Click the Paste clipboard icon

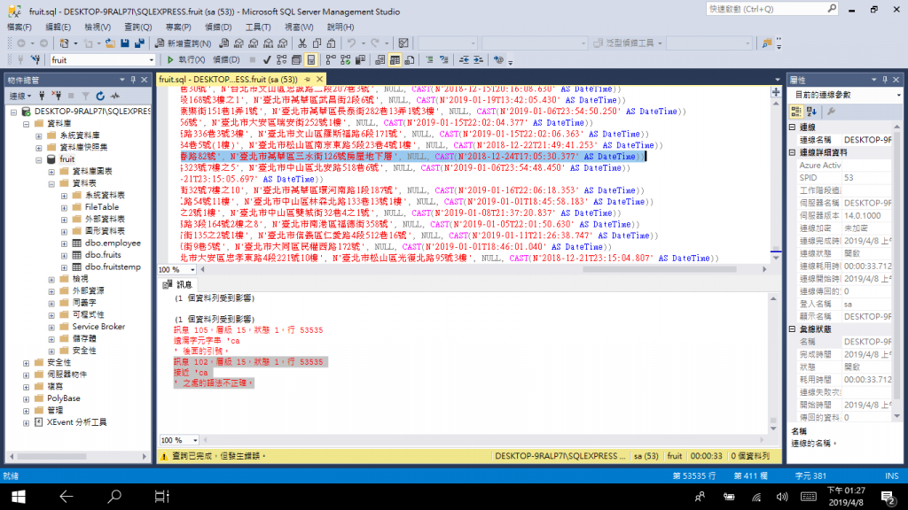[332, 43]
